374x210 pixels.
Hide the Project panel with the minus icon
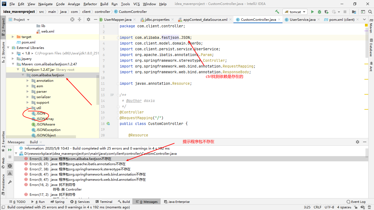coord(95,19)
